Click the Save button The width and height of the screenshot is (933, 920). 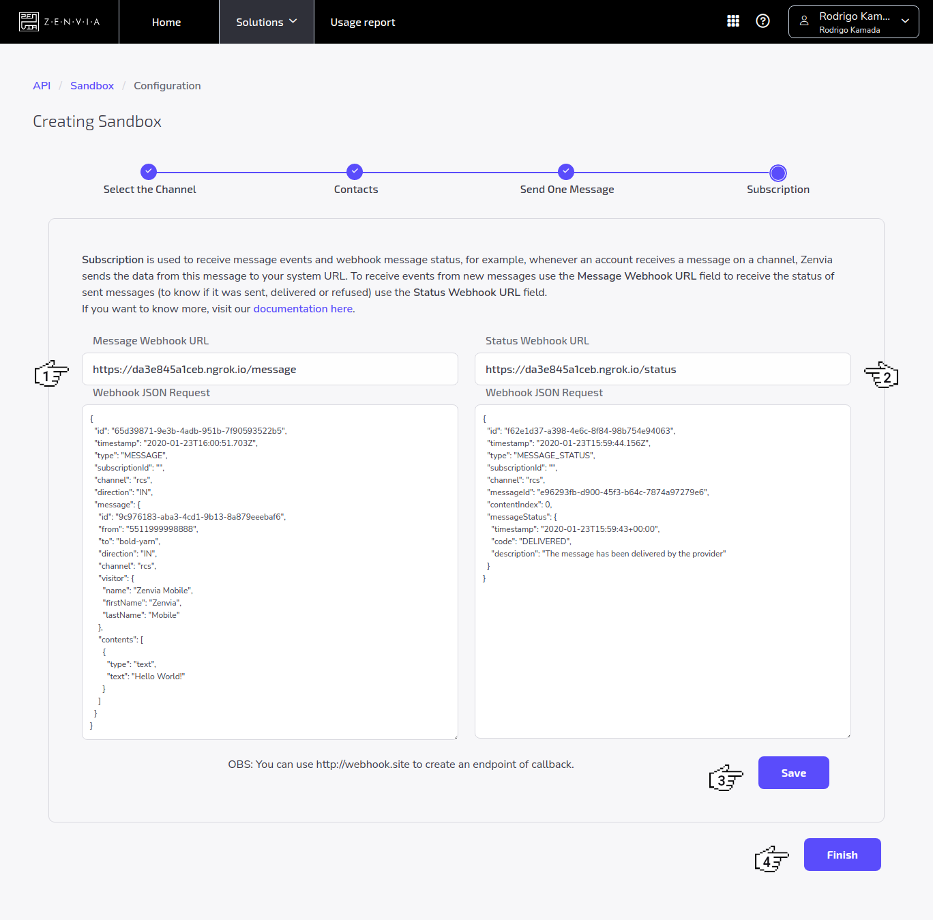(793, 773)
